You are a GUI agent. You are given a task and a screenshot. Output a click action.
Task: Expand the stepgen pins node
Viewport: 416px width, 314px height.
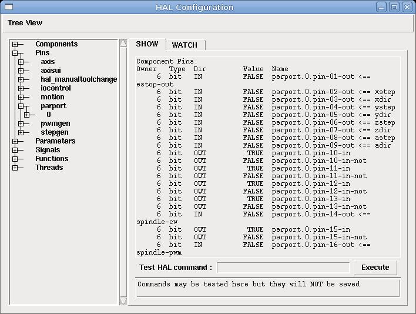coord(21,132)
